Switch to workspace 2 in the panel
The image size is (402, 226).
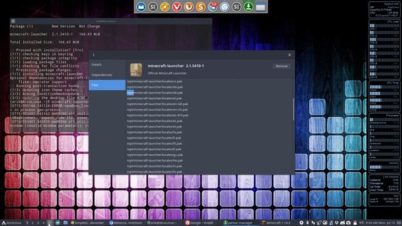tap(33, 223)
